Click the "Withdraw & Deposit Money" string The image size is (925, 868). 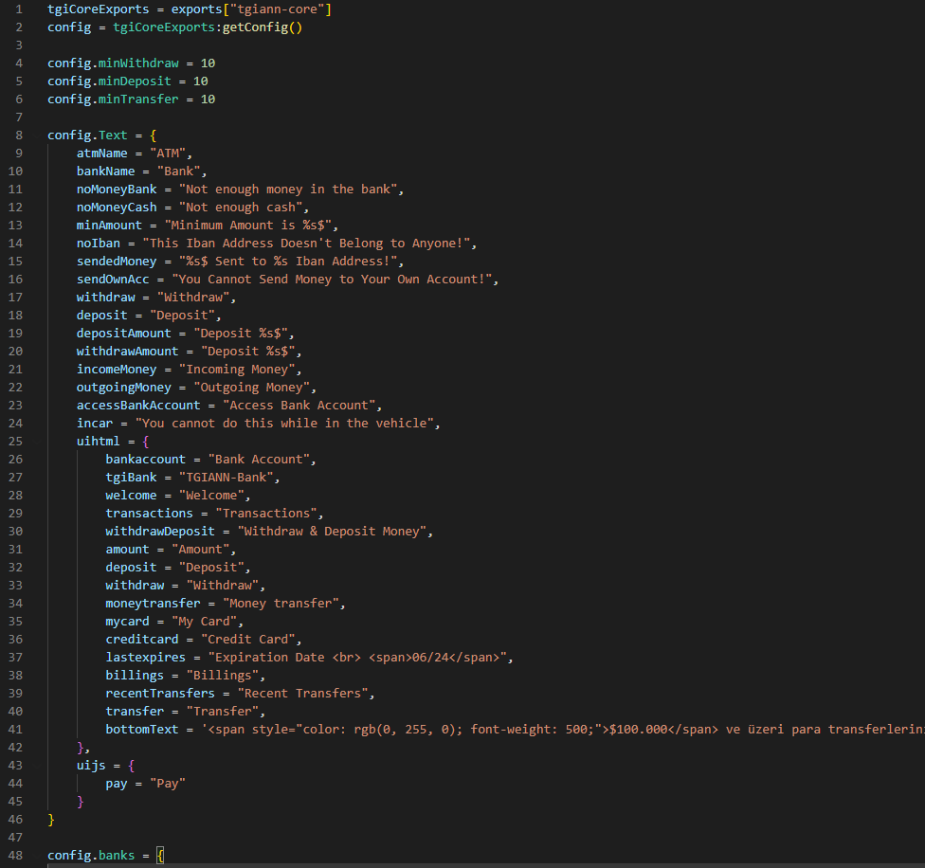point(334,532)
